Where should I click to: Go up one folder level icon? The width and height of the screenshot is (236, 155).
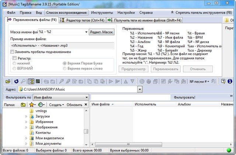23,105
